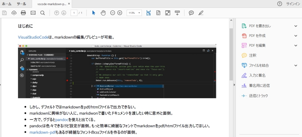302x137 pixels.
Task: Click fit width scrolling icon
Action: (149, 13)
